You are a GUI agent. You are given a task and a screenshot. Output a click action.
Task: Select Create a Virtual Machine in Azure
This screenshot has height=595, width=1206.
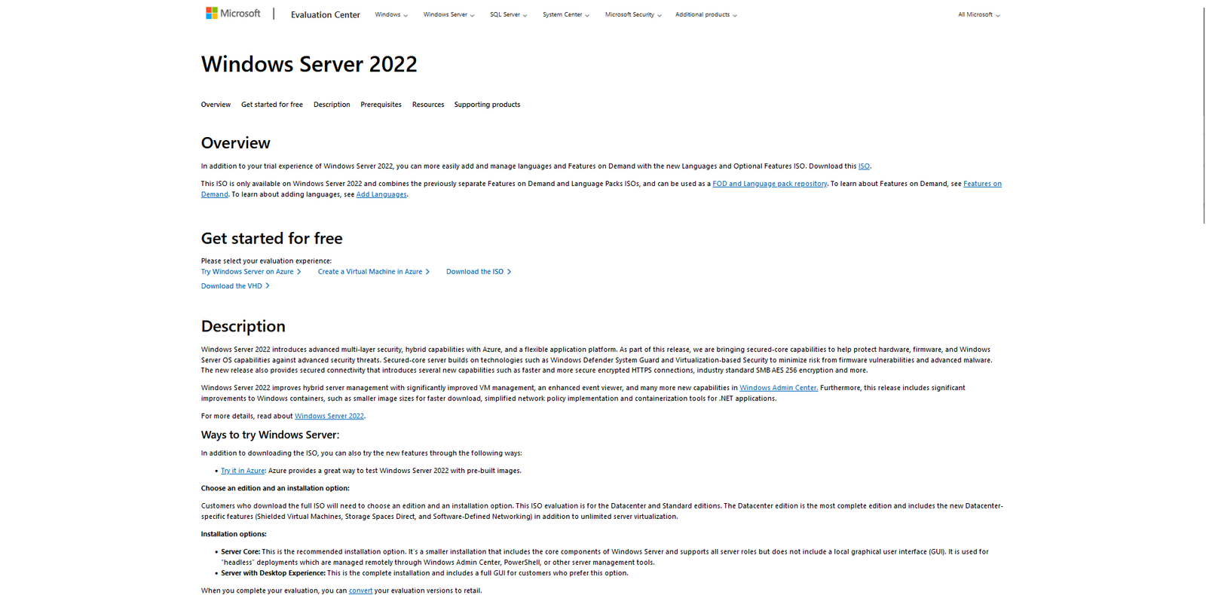point(370,272)
